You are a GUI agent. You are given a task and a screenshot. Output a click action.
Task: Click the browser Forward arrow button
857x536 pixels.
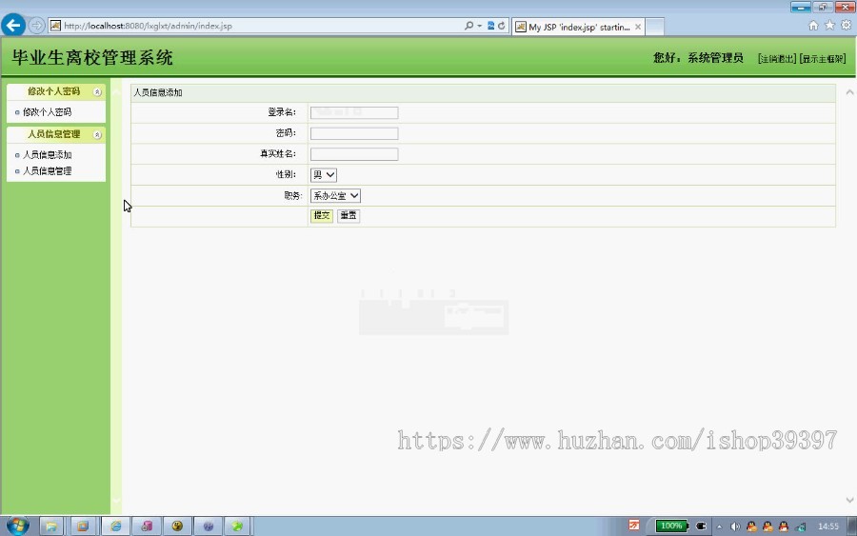36,26
